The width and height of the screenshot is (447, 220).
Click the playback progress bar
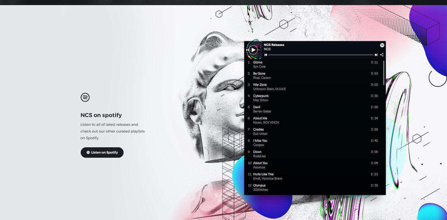320,55
